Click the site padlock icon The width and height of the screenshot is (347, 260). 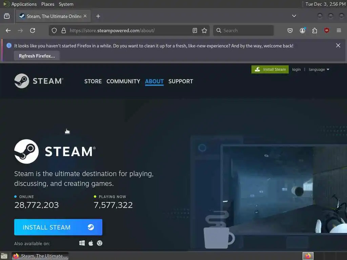coord(63,30)
